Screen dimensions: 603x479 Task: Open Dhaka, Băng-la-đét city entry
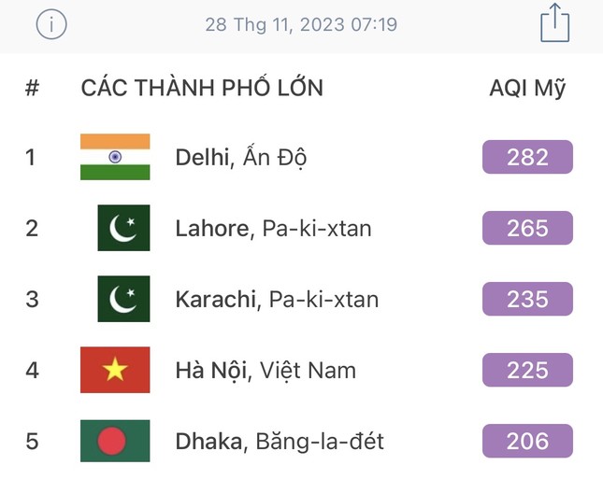(280, 441)
